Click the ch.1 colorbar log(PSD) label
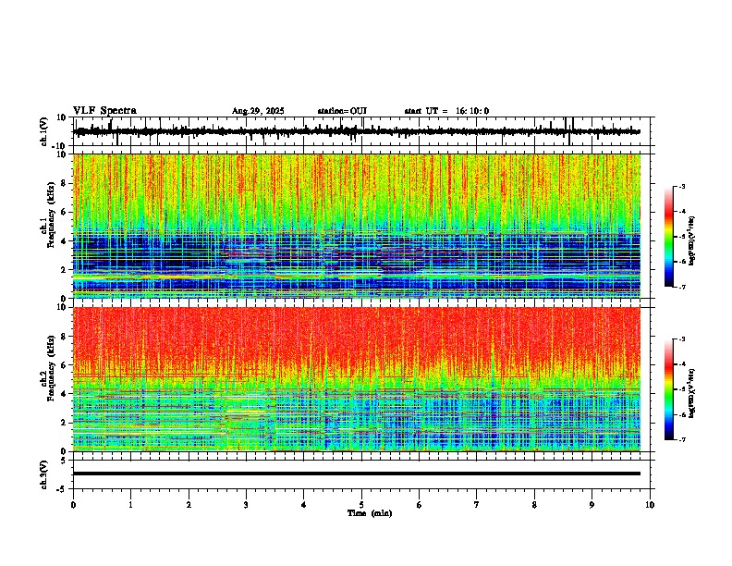The width and height of the screenshot is (732, 566). [691, 240]
